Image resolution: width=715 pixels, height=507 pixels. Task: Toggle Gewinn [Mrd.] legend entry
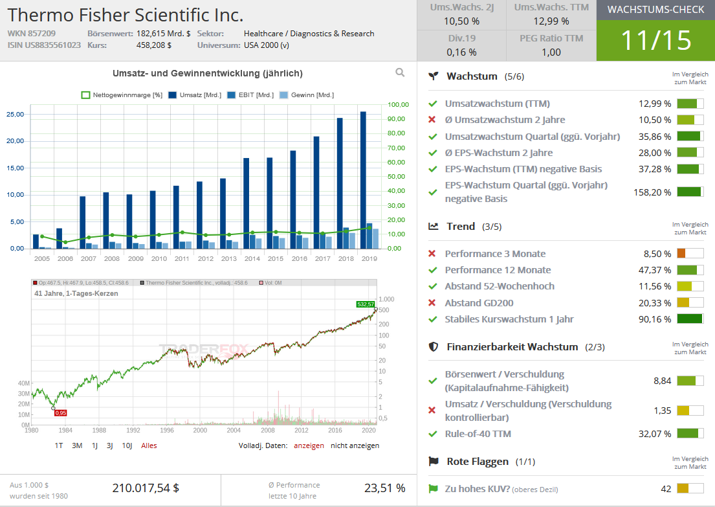307,95
